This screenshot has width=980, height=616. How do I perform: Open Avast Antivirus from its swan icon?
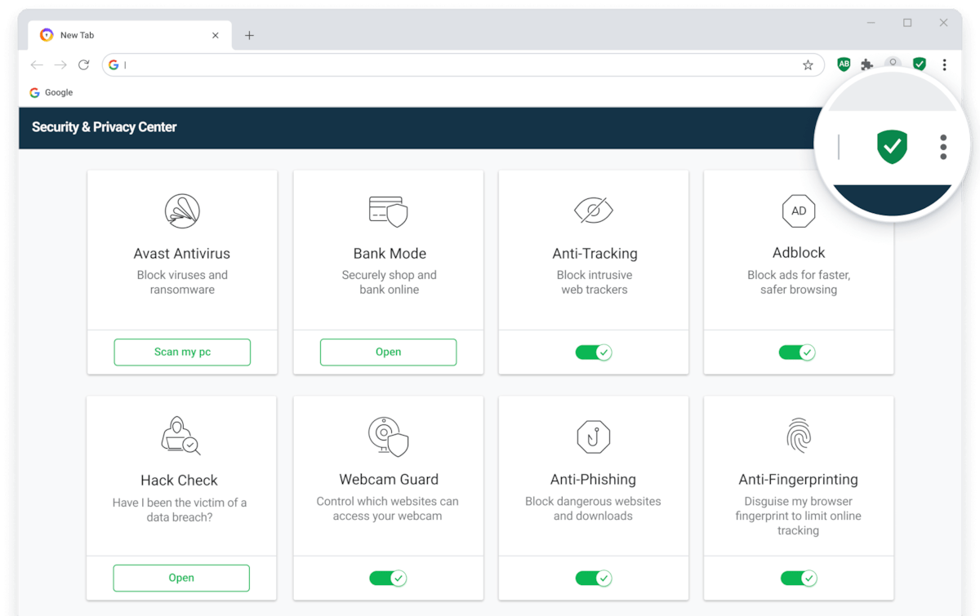coord(181,211)
